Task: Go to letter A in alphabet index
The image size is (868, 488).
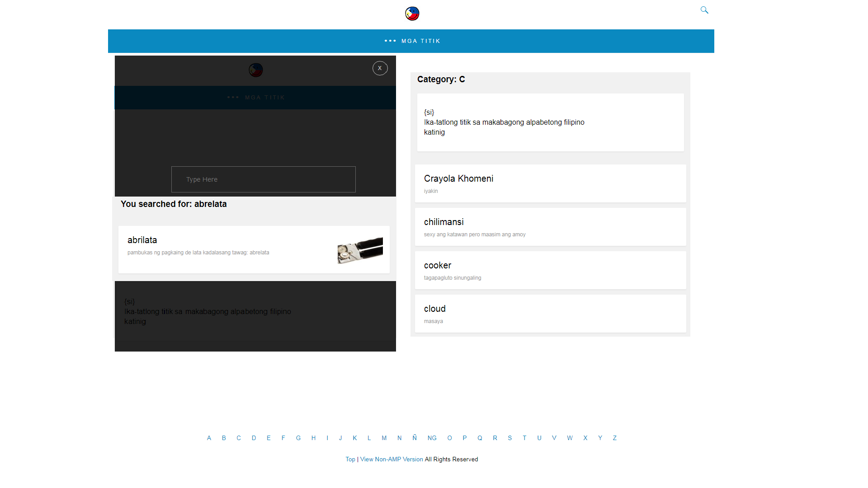Action: 209,438
